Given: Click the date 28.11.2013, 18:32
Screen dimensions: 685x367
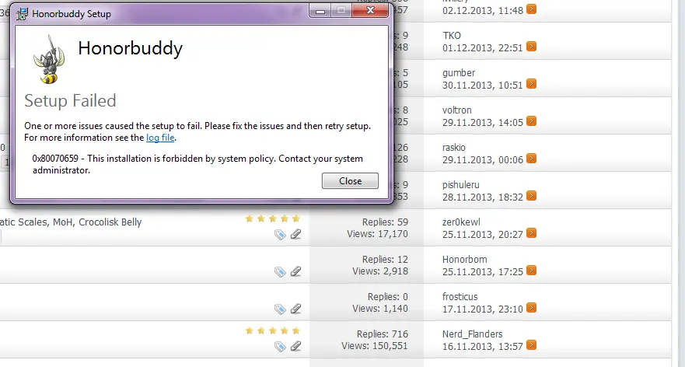Looking at the screenshot, I should click(482, 197).
